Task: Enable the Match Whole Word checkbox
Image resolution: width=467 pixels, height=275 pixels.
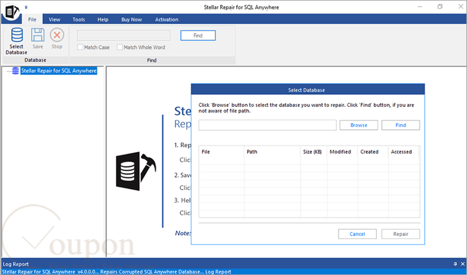Action: tap(120, 47)
